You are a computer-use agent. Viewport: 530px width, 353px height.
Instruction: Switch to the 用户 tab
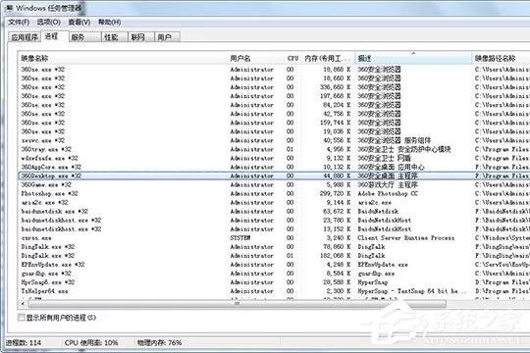pos(167,37)
